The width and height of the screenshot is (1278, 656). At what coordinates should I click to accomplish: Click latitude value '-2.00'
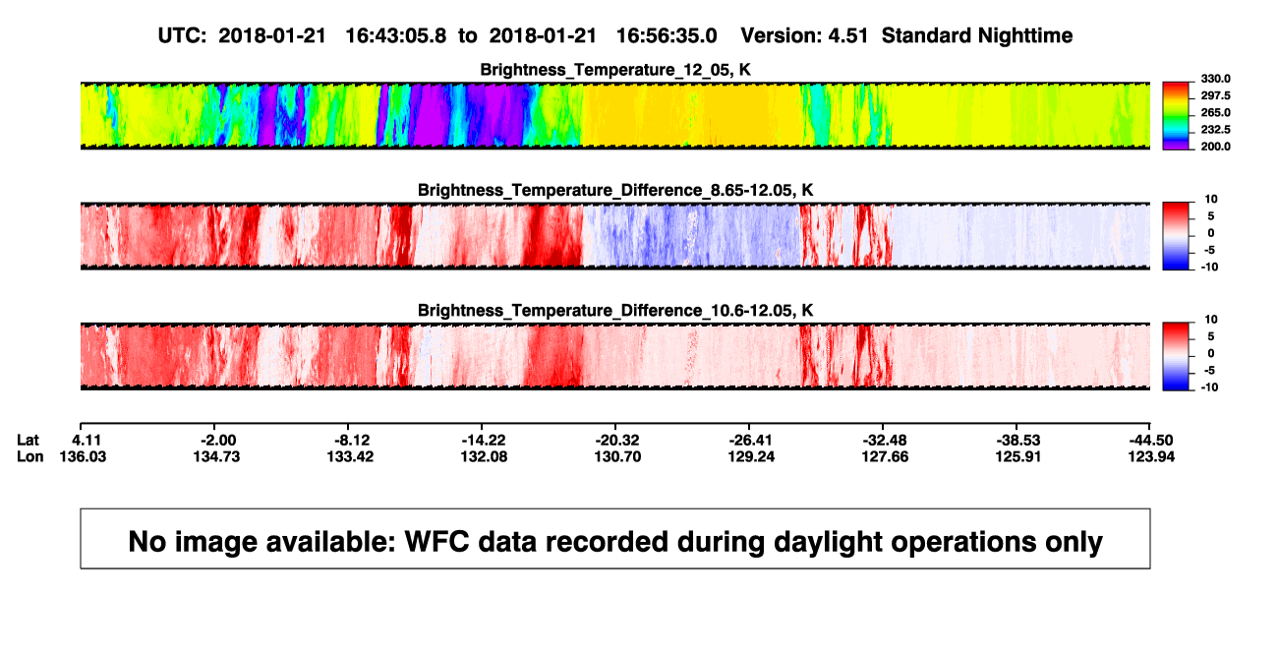tap(217, 440)
